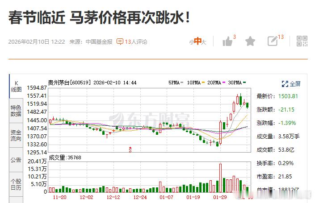Click the 12-12 date axis label
This screenshot has height=203, width=315.
pyautogui.click(x=113, y=197)
